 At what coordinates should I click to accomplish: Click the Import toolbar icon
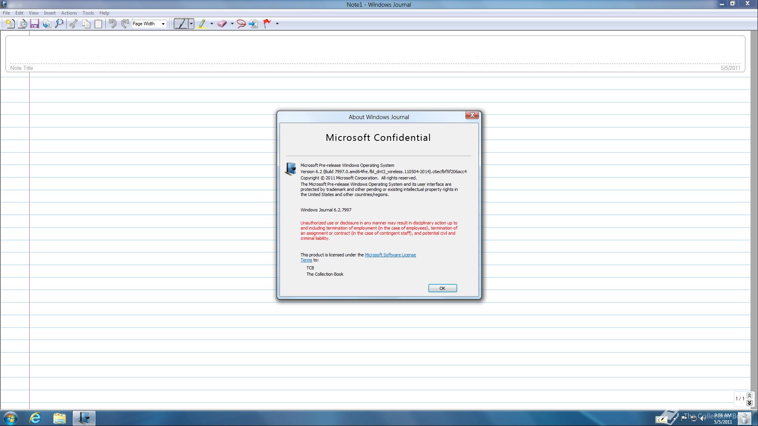click(47, 24)
